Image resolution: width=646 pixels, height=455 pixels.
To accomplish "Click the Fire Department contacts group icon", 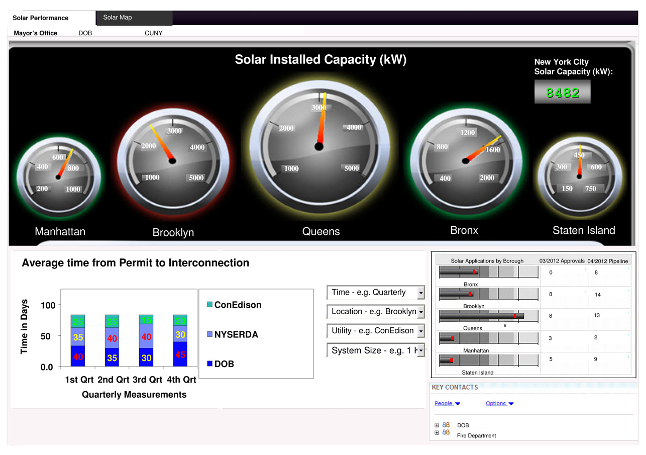I will (x=446, y=433).
